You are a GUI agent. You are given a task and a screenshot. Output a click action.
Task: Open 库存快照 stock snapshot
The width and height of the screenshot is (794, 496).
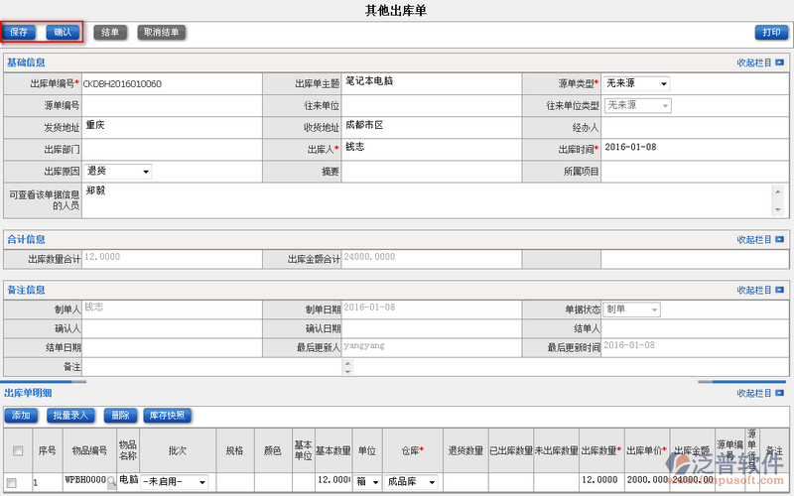pyautogui.click(x=168, y=416)
